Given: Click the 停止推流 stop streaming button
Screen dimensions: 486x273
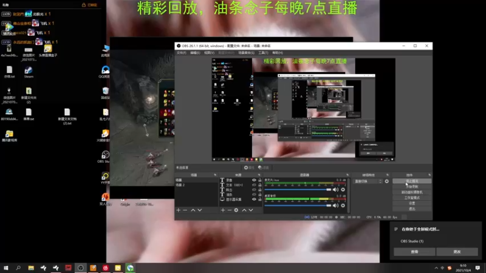Looking at the screenshot, I should point(412,181).
